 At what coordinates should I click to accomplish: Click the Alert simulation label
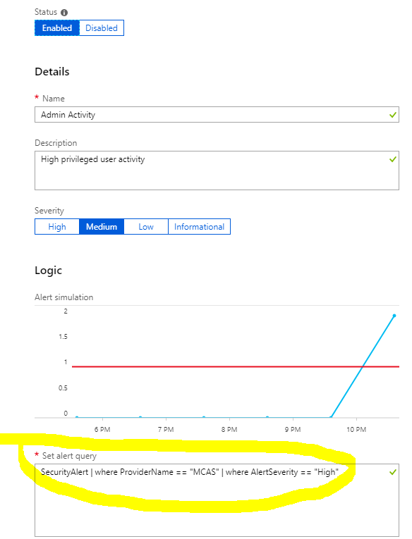pyautogui.click(x=64, y=297)
